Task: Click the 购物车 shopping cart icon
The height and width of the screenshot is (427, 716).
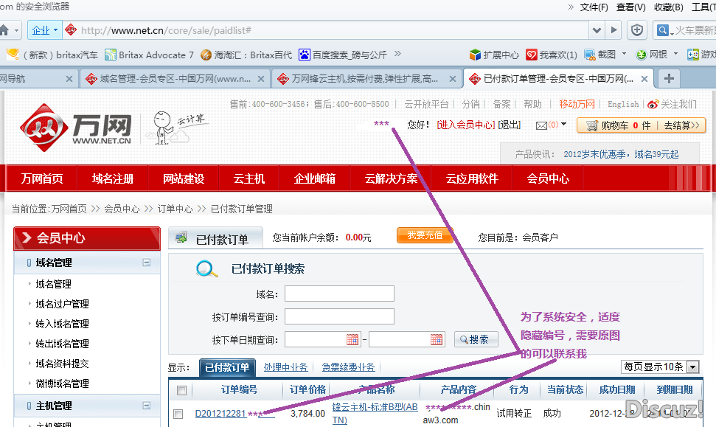Action: coord(591,125)
